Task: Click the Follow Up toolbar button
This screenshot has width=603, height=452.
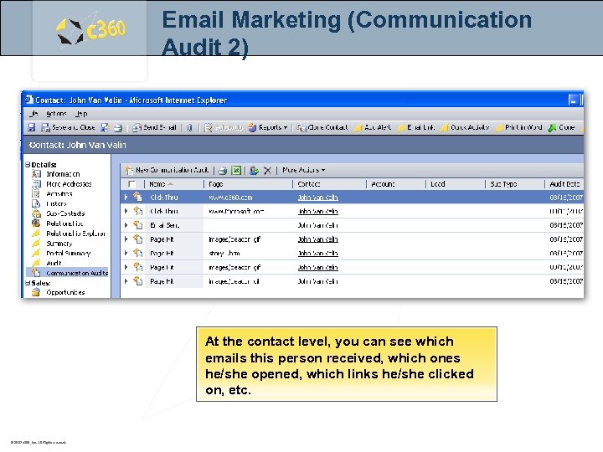Action: point(224,127)
